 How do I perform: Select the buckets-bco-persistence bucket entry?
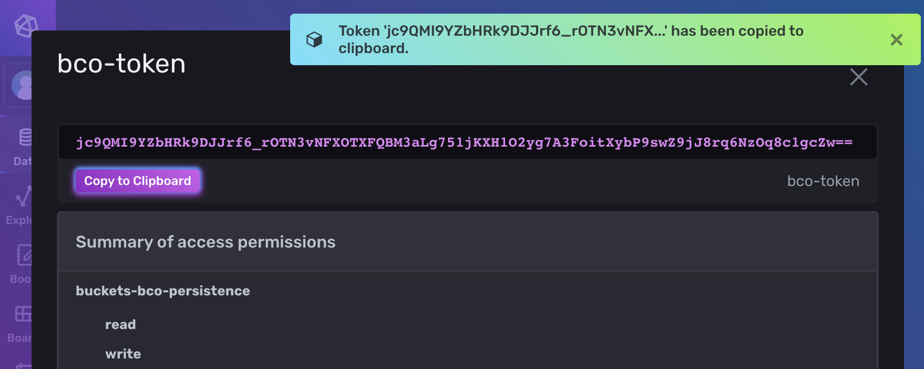pyautogui.click(x=163, y=291)
